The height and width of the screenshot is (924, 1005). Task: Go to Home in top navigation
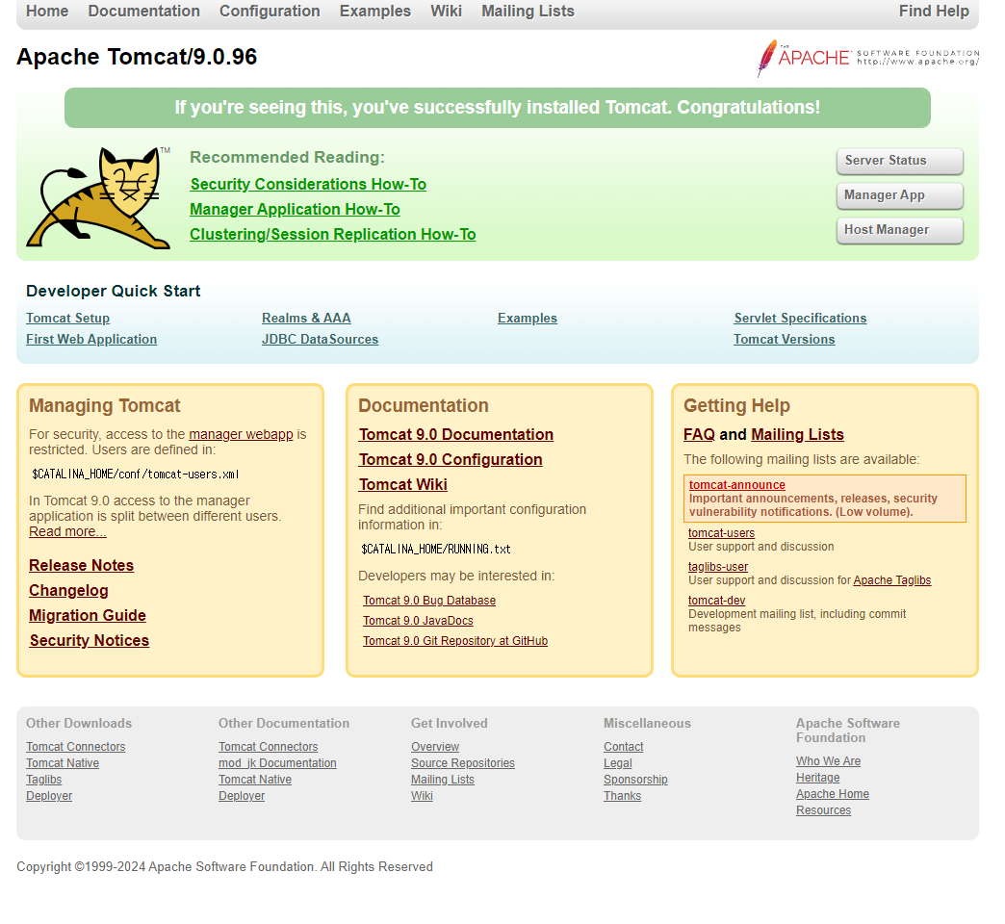click(47, 11)
